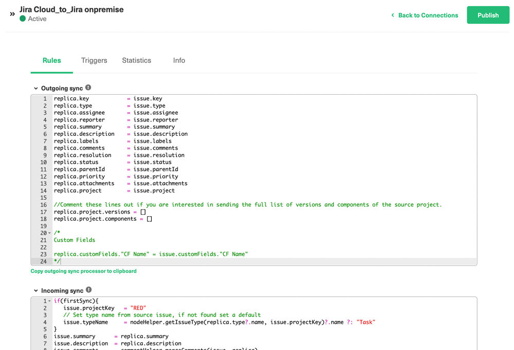The width and height of the screenshot is (514, 350).
Task: Fold the comment block on outgoing line 20
Action: (49, 233)
